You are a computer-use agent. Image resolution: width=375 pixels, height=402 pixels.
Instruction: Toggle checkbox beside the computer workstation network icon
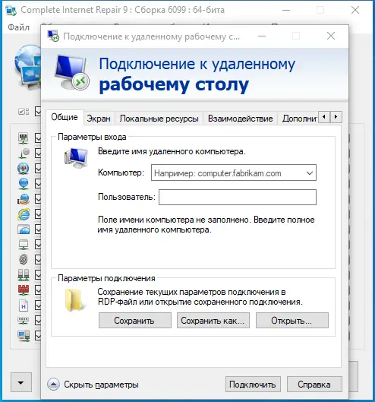tap(38, 336)
